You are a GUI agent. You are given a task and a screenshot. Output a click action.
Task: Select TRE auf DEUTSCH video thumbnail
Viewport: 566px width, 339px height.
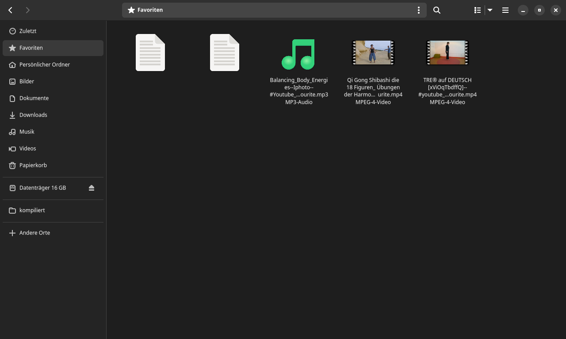(x=447, y=53)
